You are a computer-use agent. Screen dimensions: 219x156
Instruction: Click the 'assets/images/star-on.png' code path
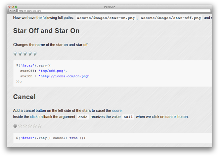click(x=106, y=18)
